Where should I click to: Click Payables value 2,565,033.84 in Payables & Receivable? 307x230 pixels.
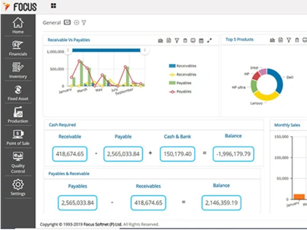tap(77, 203)
